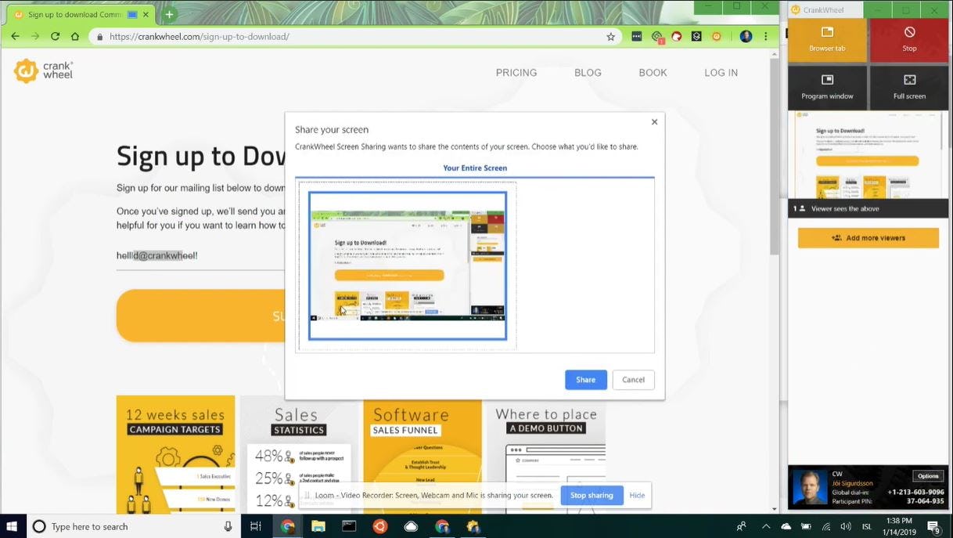953x538 pixels.
Task: Open the BLOG menu link
Action: pos(588,73)
